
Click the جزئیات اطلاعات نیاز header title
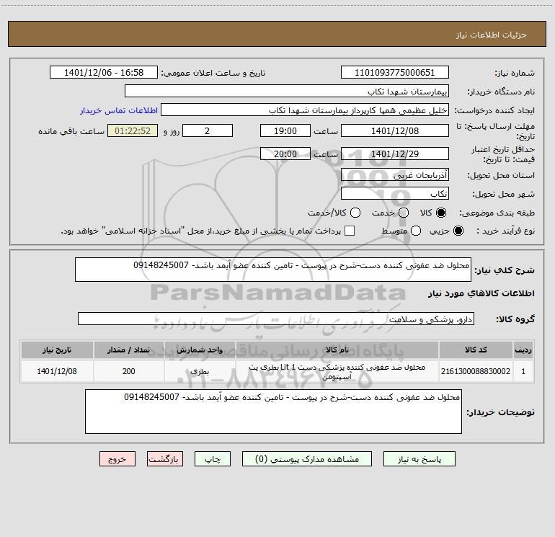(x=492, y=35)
